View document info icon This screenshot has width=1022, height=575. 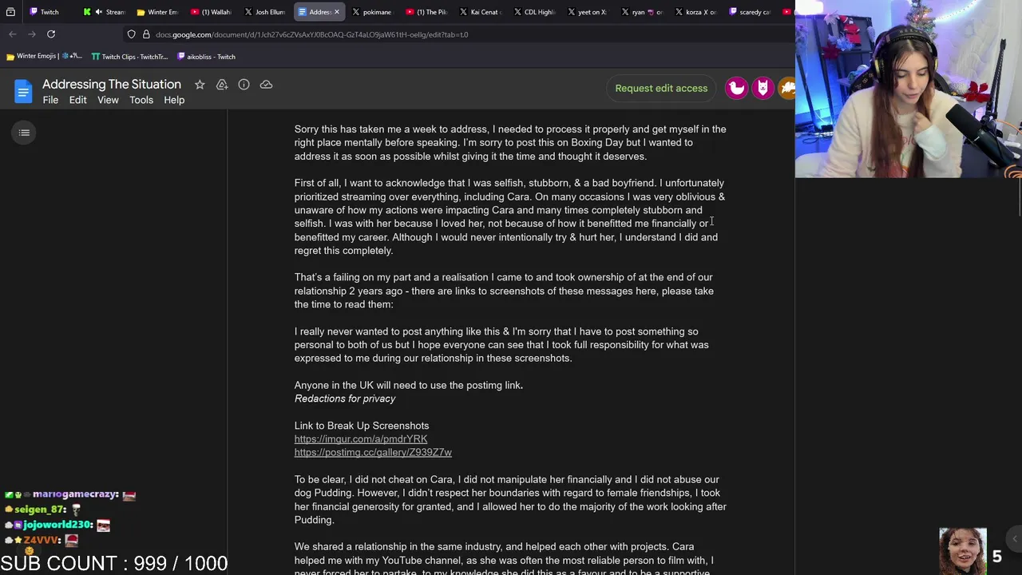(244, 85)
